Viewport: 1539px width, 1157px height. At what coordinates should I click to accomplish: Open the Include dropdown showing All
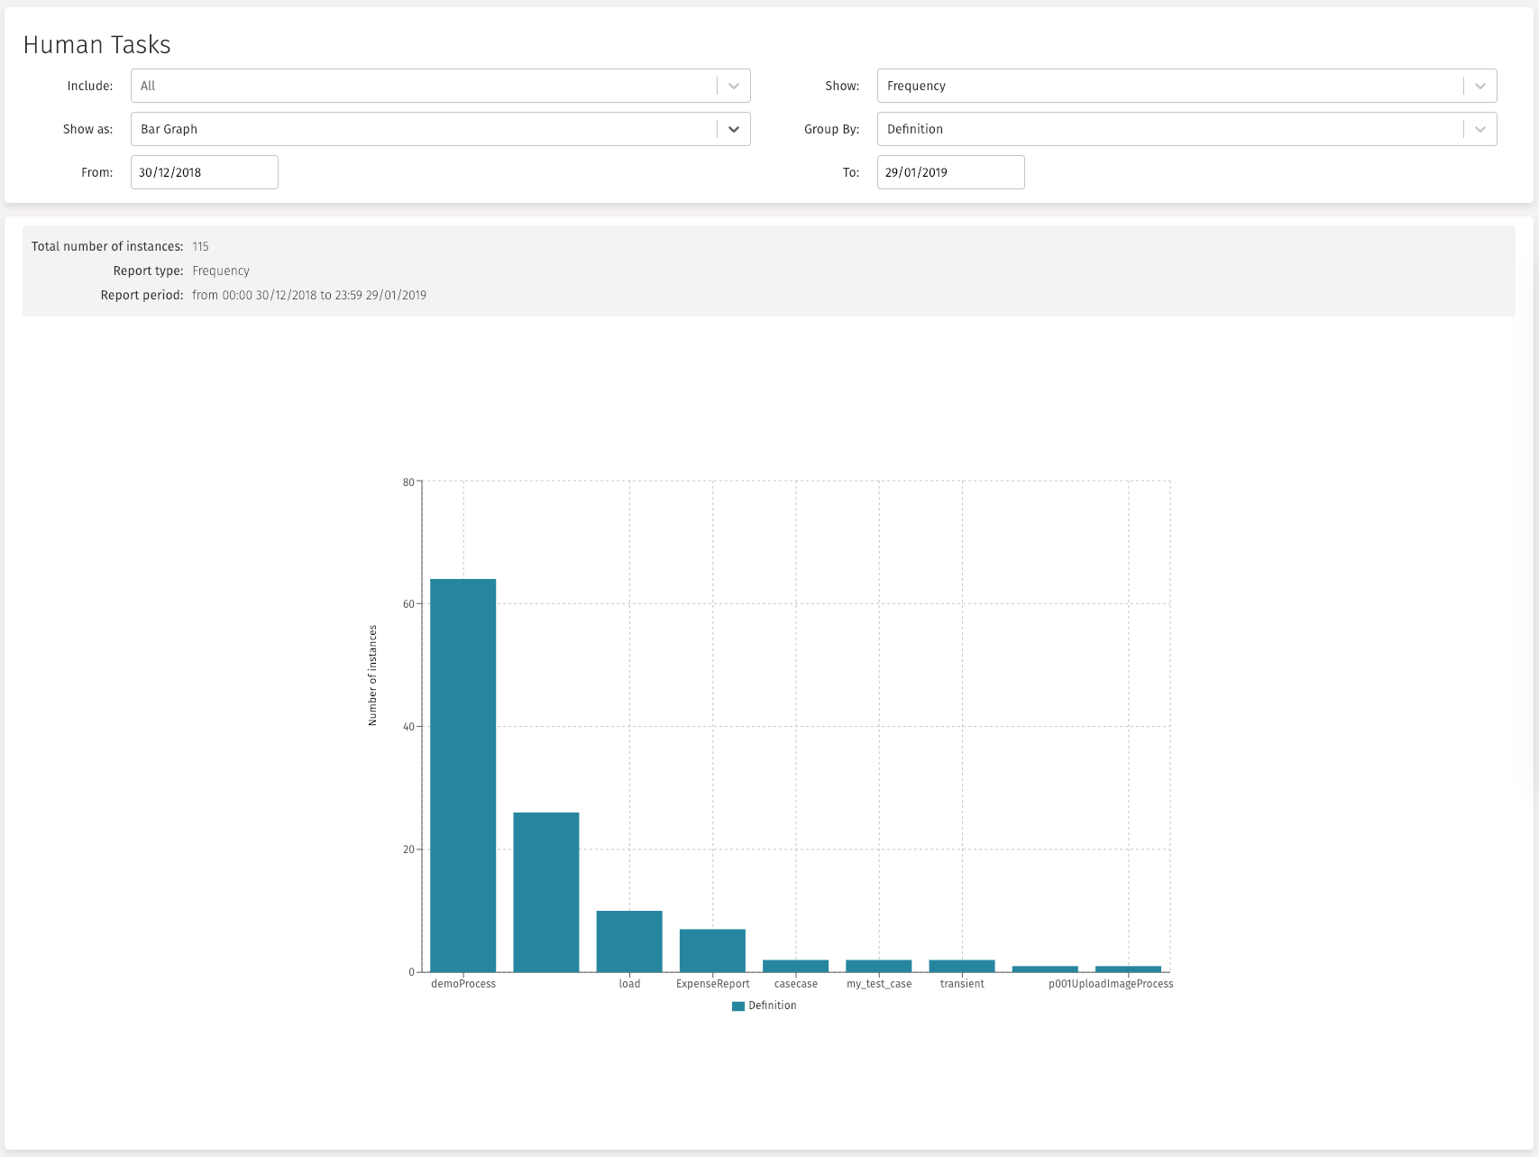(424, 86)
